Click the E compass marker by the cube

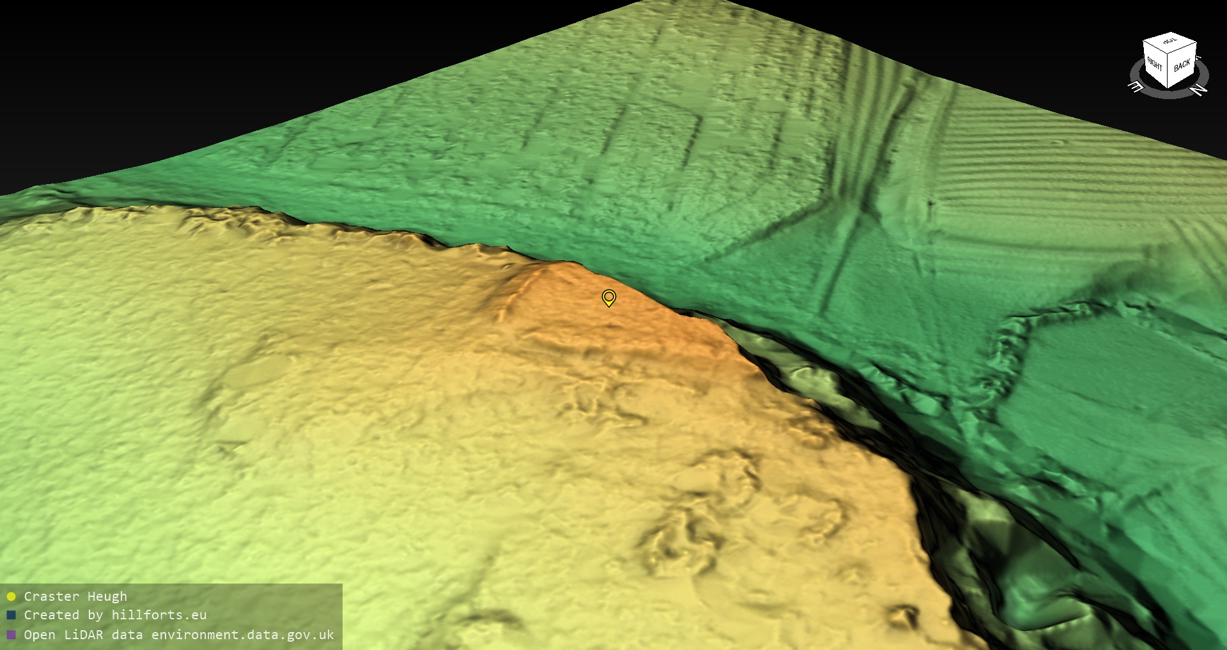(1136, 87)
